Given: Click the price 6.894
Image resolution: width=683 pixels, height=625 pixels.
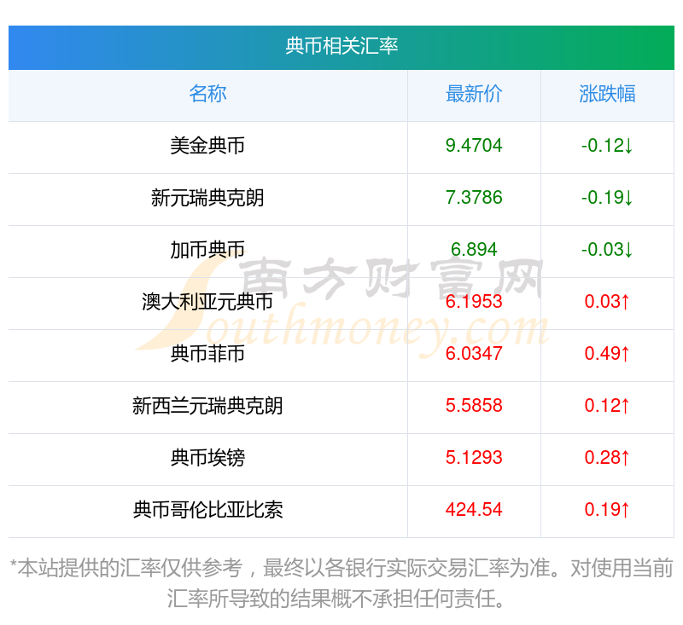Looking at the screenshot, I should click(474, 250).
